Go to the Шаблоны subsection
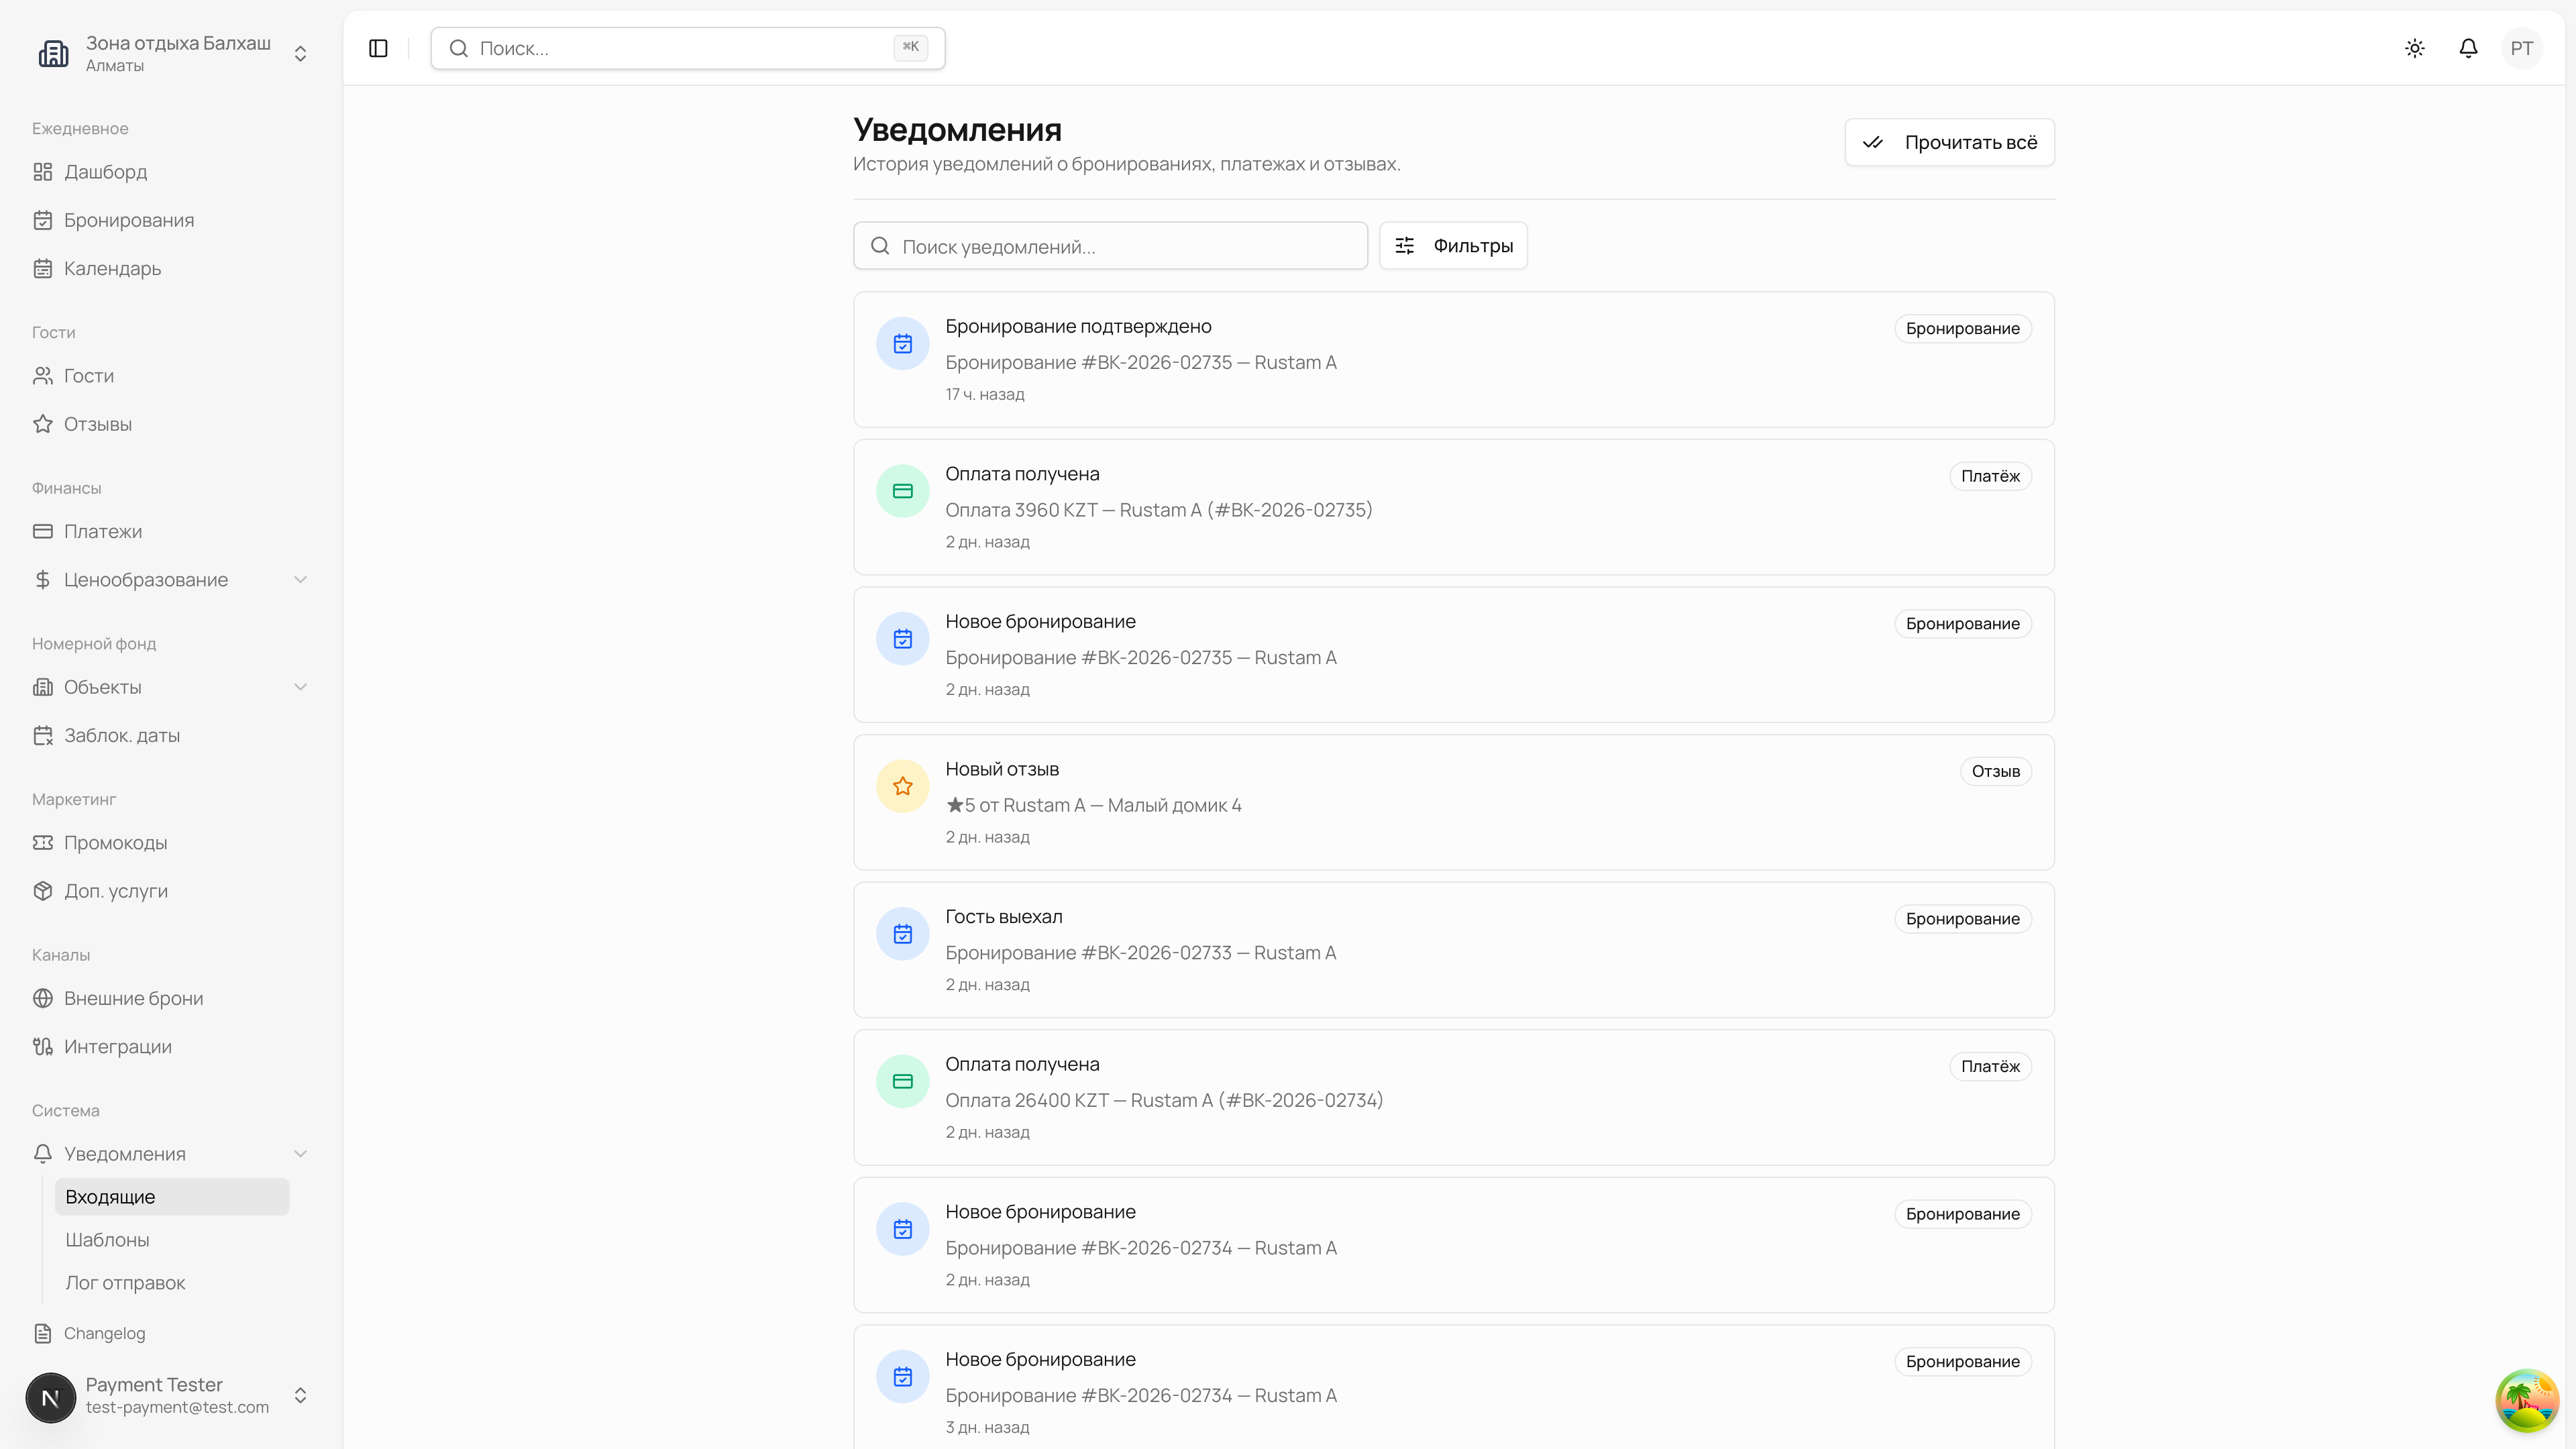Image resolution: width=2576 pixels, height=1449 pixels. pos(107,1240)
